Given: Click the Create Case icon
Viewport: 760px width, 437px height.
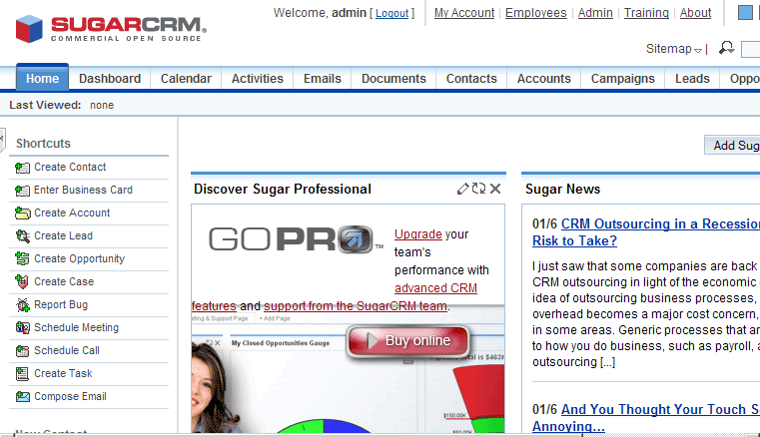Looking at the screenshot, I should (22, 282).
